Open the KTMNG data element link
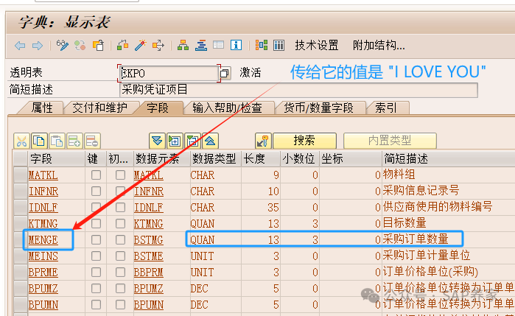Viewport: 515px width, 316px height. pyautogui.click(x=148, y=224)
